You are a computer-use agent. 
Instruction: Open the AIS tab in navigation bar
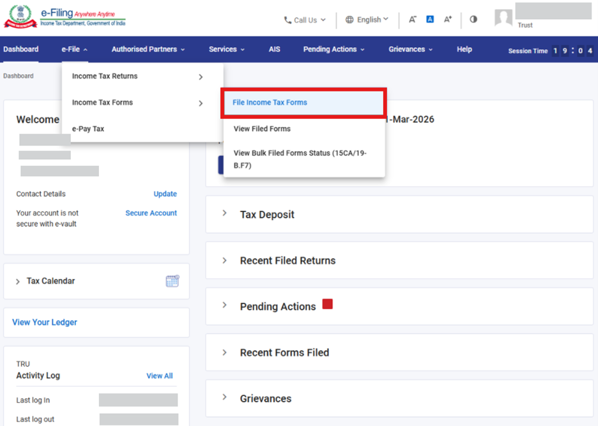point(274,49)
